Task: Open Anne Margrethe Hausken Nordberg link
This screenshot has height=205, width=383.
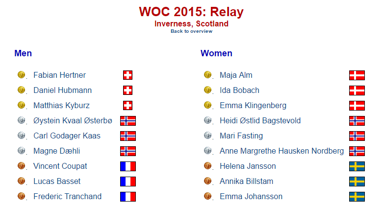Action: coord(281,151)
